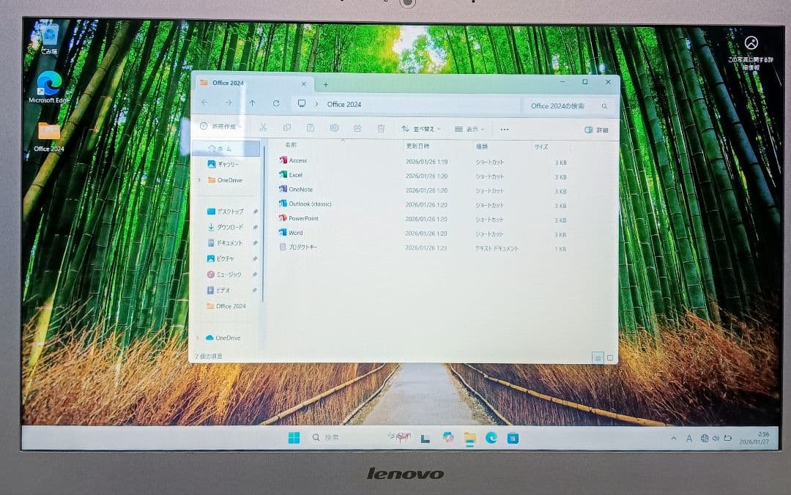791x495 pixels.
Task: Switch to details view using bottom-right toggle
Action: [x=598, y=358]
